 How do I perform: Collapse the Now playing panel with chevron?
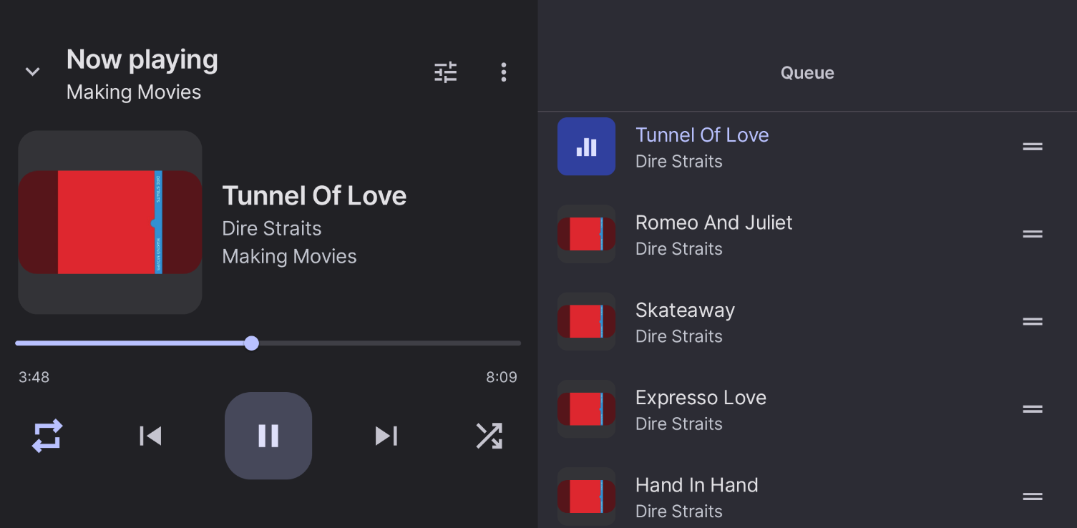point(32,72)
